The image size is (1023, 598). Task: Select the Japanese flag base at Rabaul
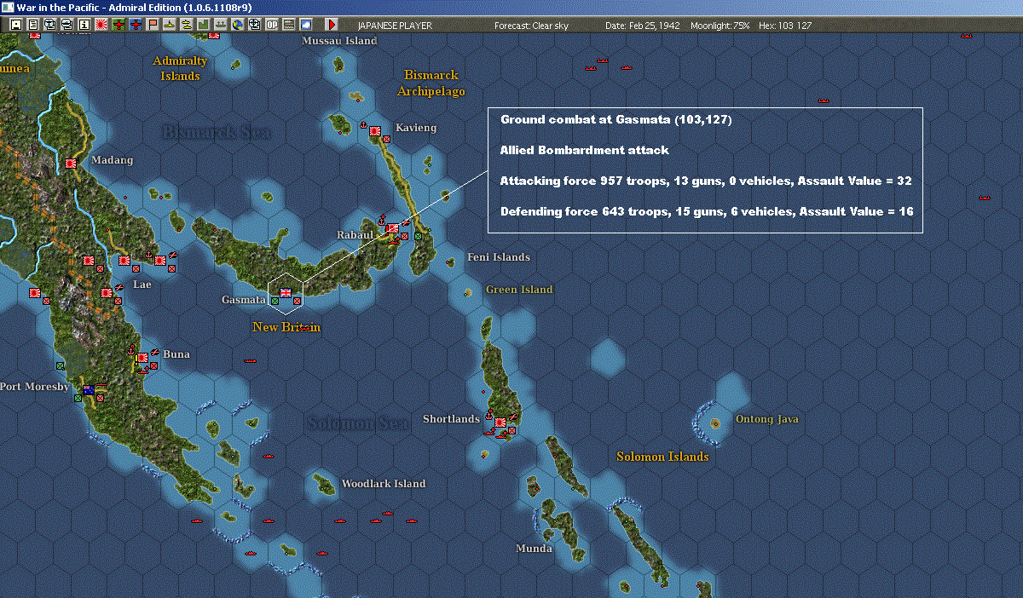click(x=392, y=229)
